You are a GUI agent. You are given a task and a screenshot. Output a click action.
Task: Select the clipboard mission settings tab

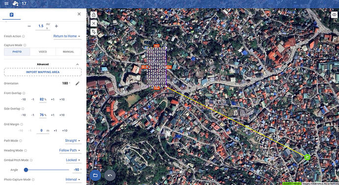coord(12,15)
